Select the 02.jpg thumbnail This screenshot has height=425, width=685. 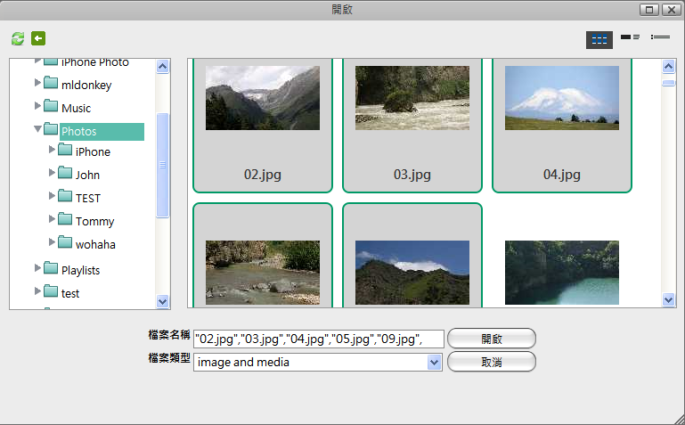[x=263, y=125]
